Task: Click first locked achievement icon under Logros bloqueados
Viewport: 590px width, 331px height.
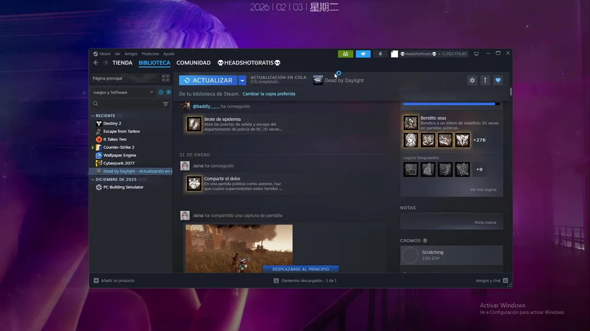Action: 411,169
